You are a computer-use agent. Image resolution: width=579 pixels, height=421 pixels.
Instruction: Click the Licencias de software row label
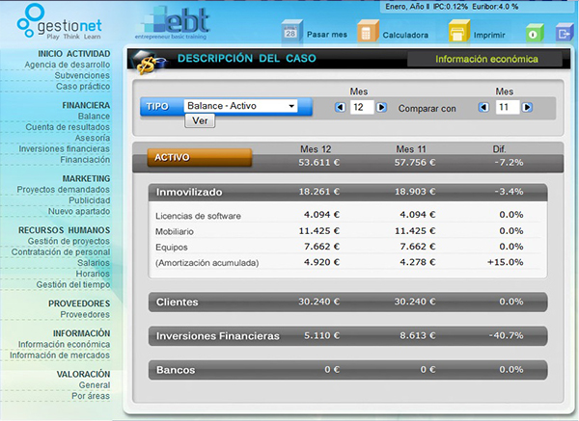point(198,216)
